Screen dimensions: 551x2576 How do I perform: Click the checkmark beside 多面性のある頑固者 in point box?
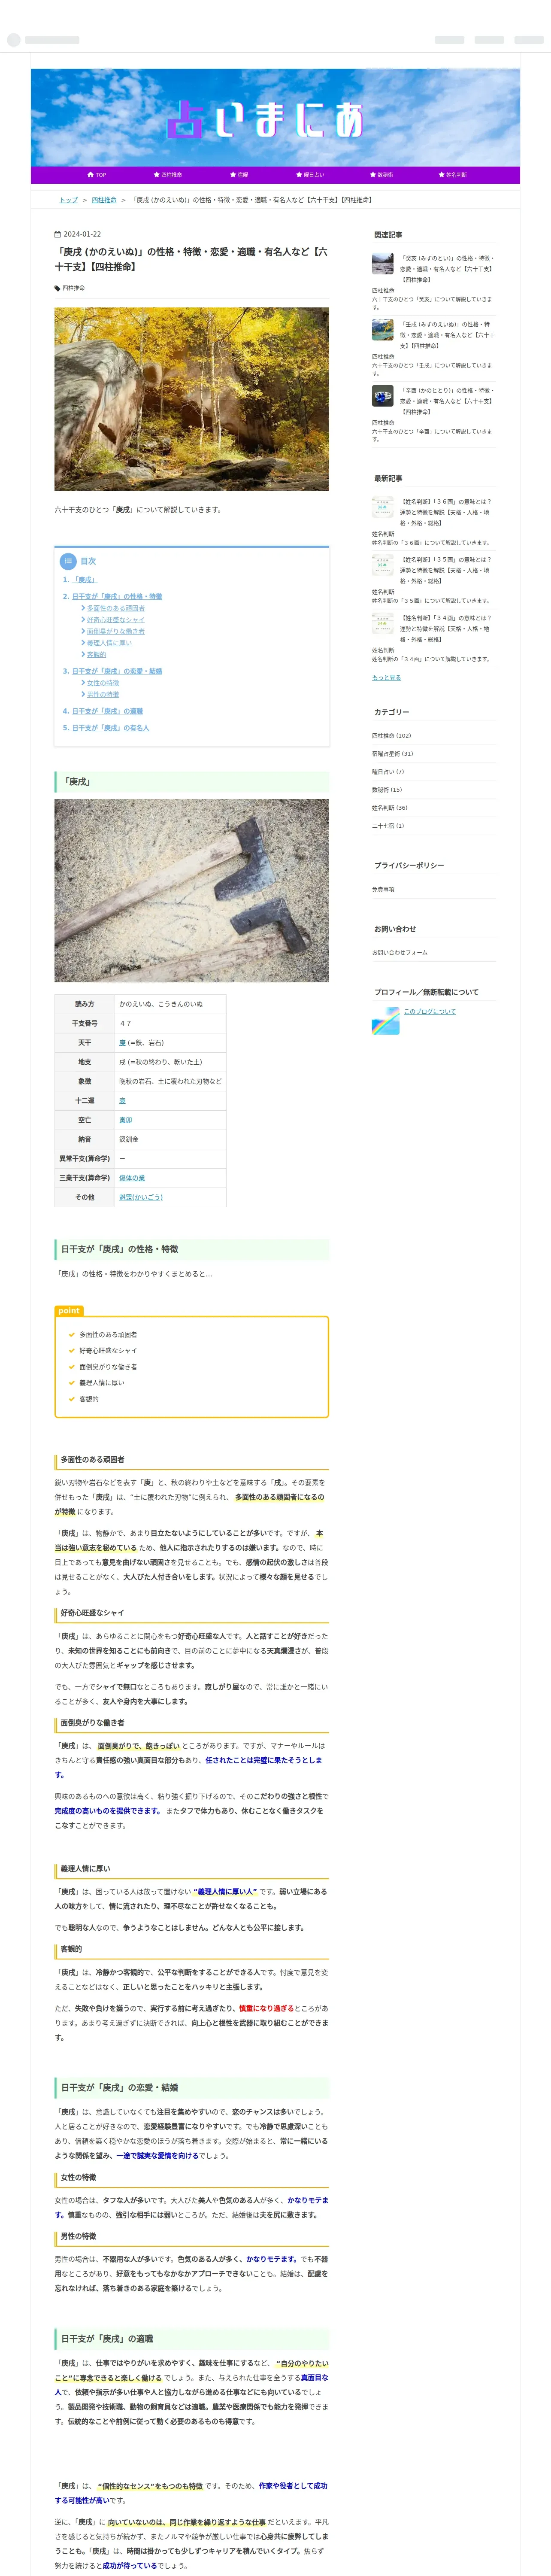72,1335
